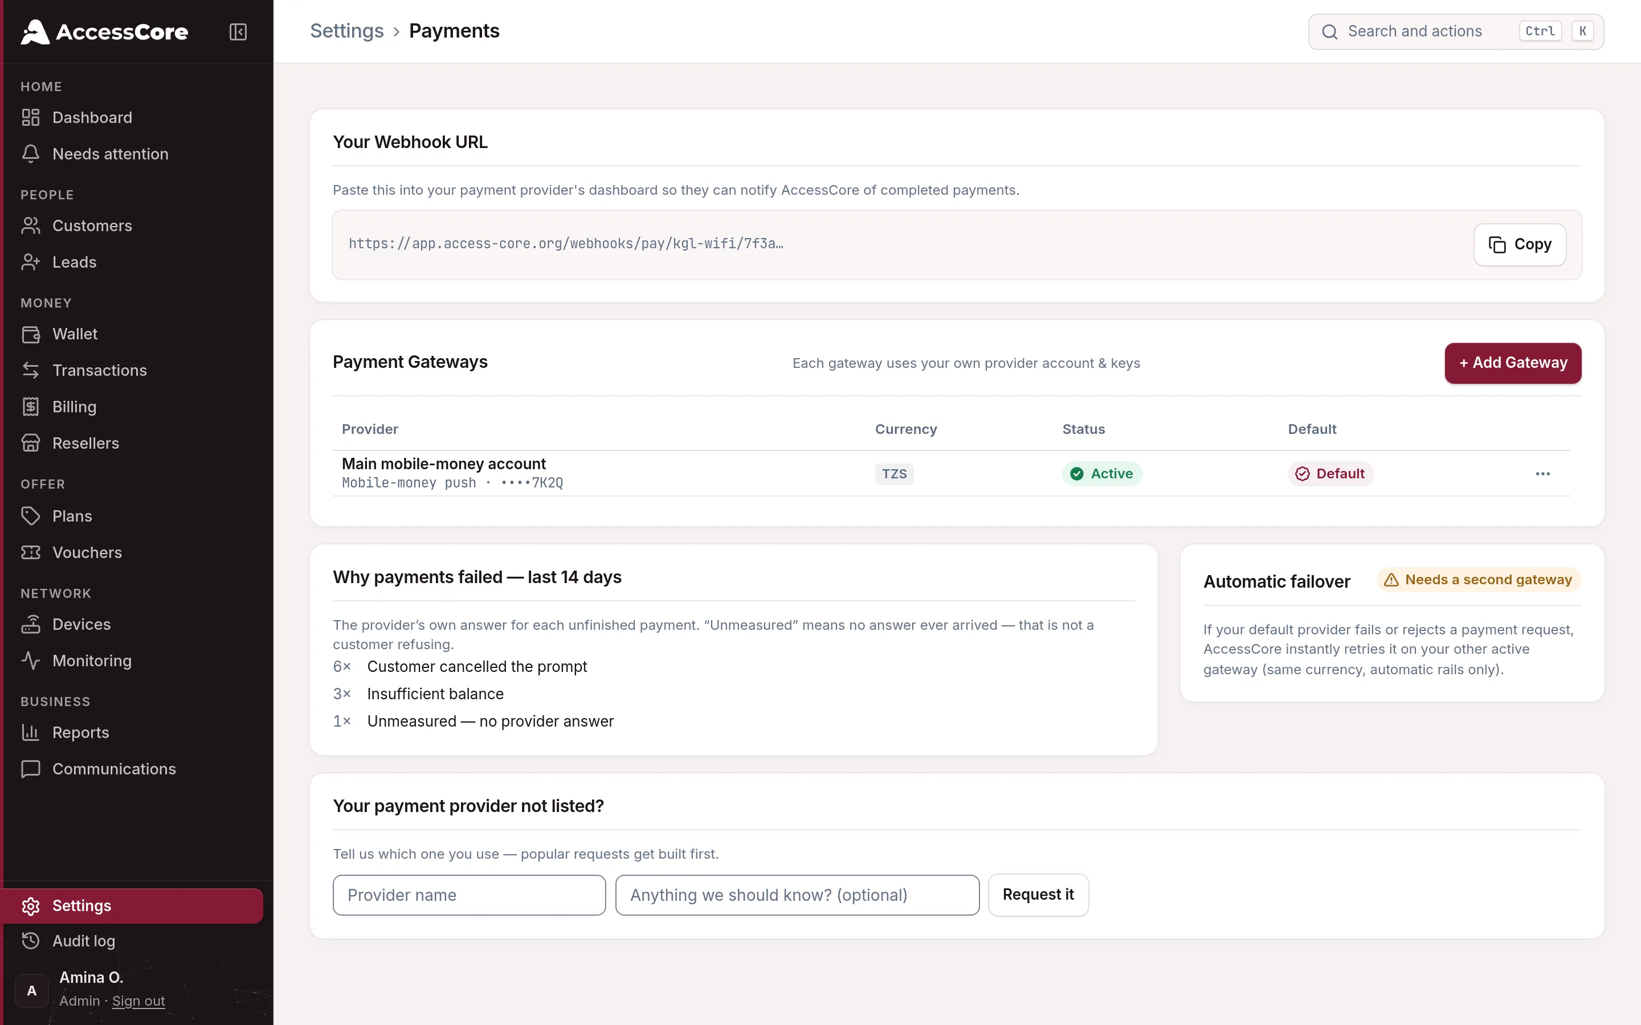Copy the webhook URL
Screen dimensions: 1641x1025
coord(1519,245)
